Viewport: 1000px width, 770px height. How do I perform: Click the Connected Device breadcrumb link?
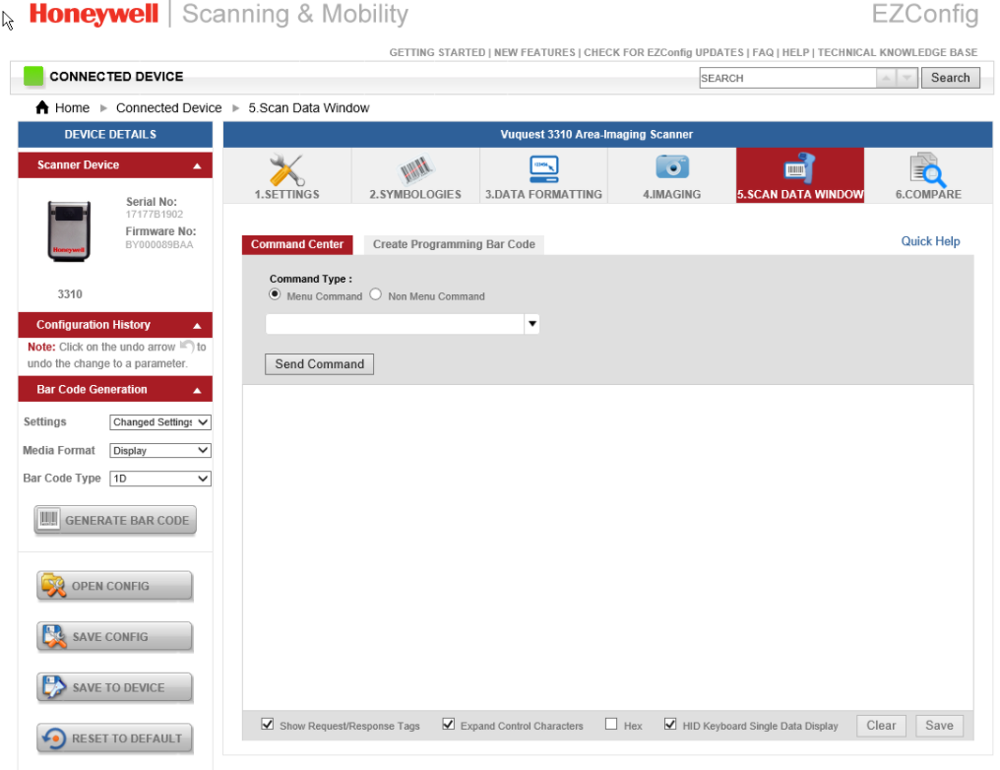[169, 107]
